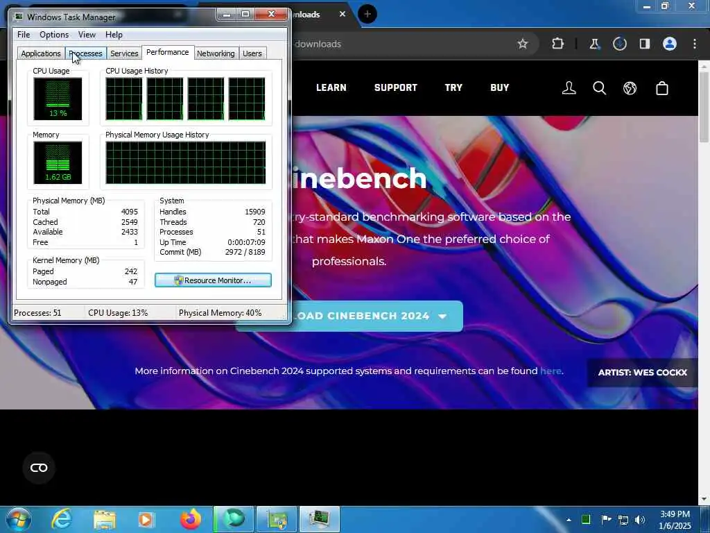Open the Help menu in Task Manager
710x533 pixels.
114,35
